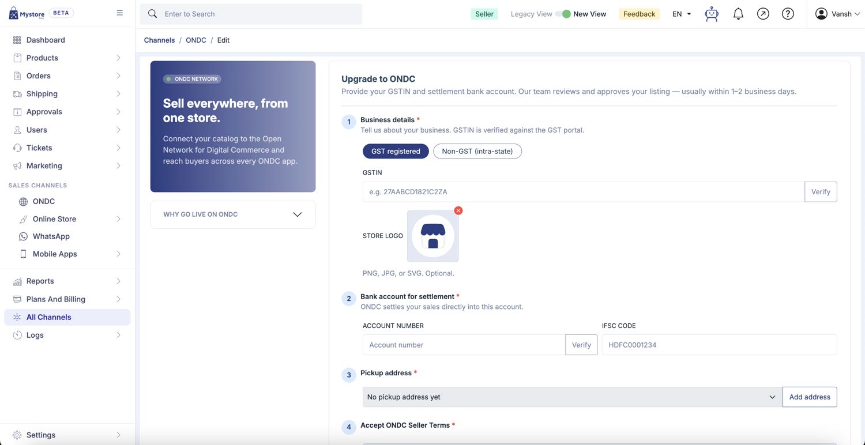865x445 pixels.
Task: Toggle Legacy View / New View switch
Action: coord(563,14)
